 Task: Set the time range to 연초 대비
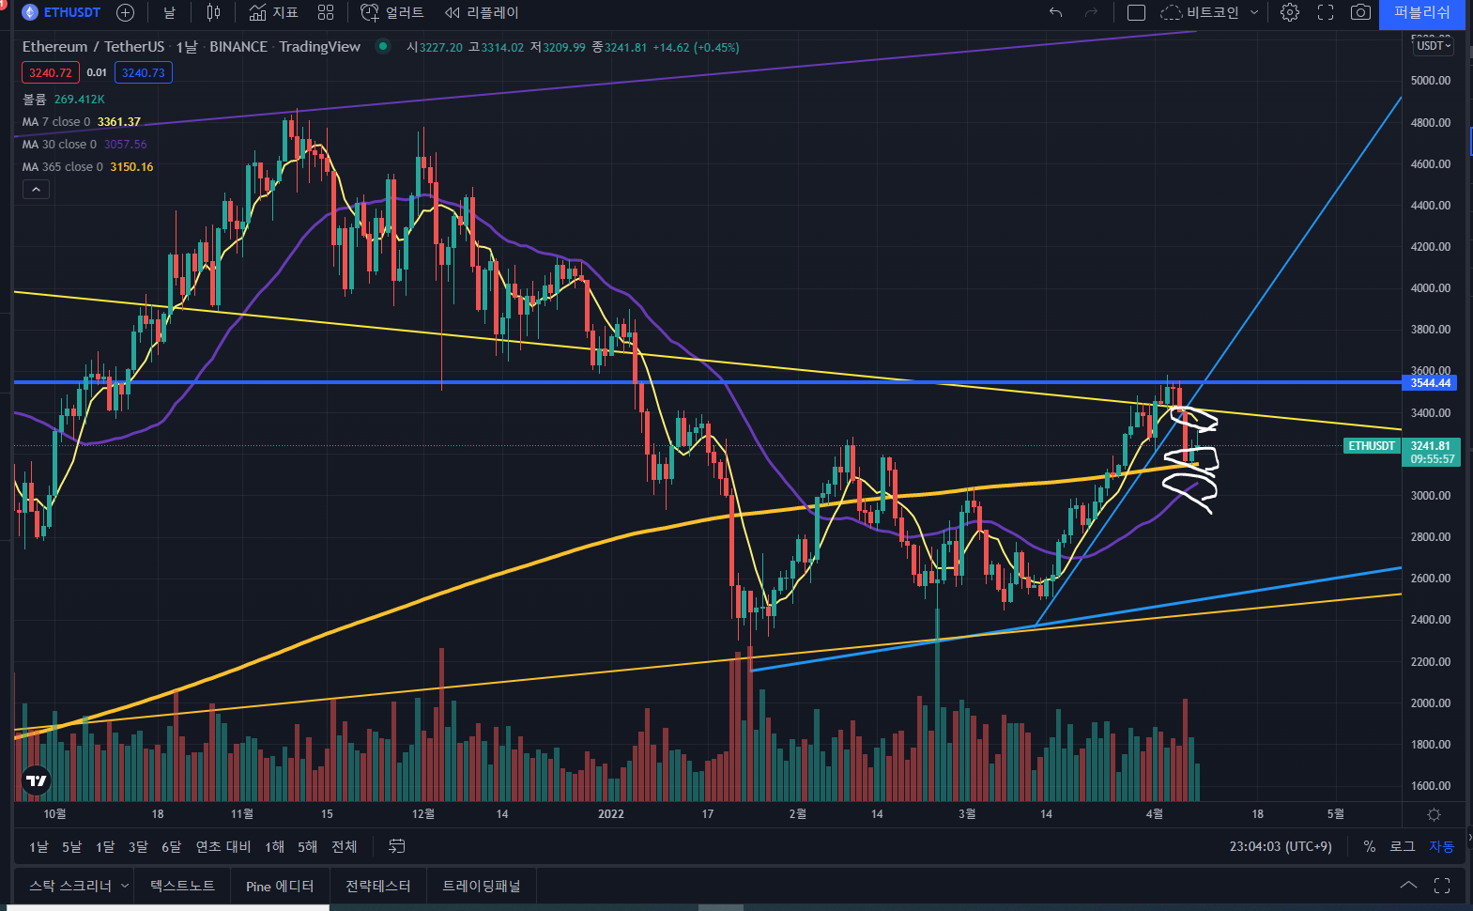(222, 847)
